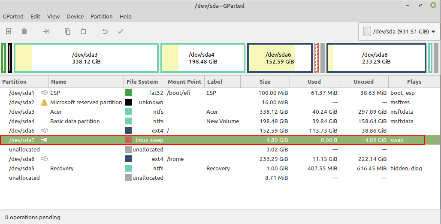Click the Resize/Move toolbar icon
The image size is (441, 224).
point(46,31)
